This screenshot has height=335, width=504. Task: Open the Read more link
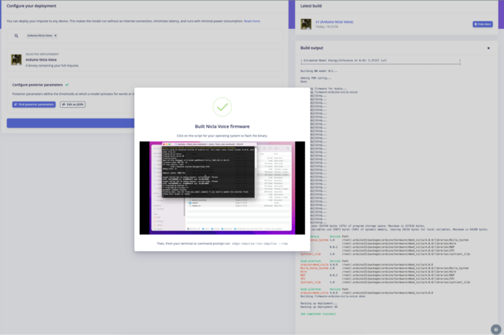pyautogui.click(x=253, y=21)
